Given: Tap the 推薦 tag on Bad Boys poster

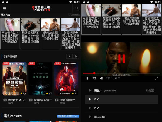Looking at the screenshot, I should pos(6,63).
